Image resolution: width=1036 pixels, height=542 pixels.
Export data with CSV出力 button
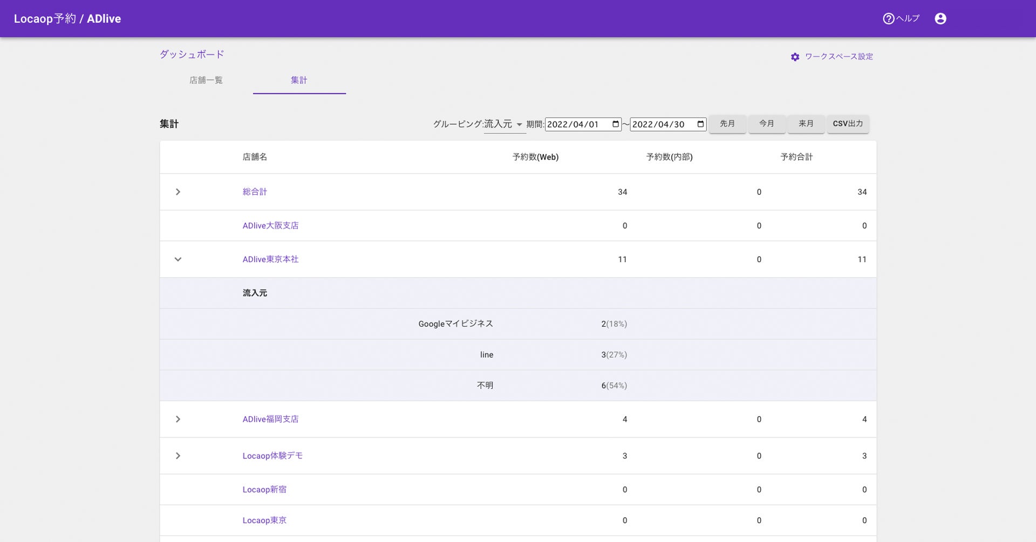847,124
